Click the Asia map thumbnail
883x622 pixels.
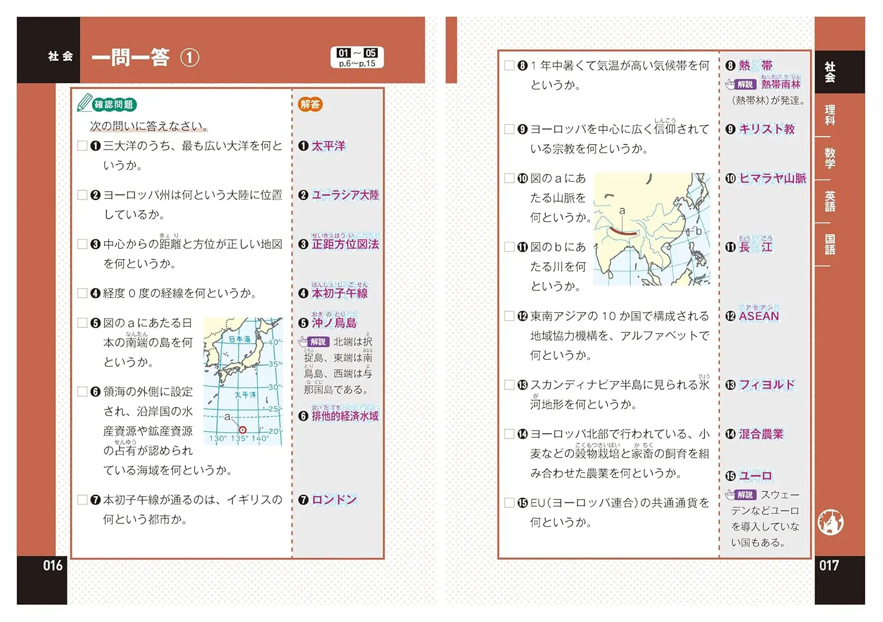click(652, 229)
